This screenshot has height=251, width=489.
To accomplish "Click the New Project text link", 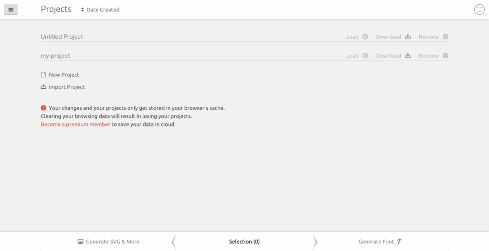I will click(64, 75).
